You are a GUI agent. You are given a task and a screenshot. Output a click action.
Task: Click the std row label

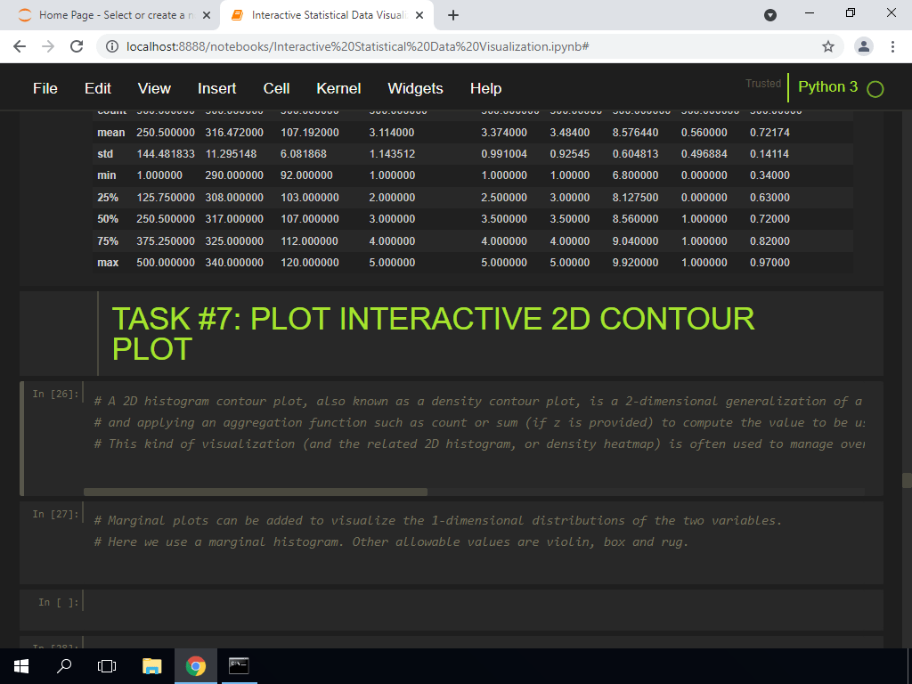point(105,154)
